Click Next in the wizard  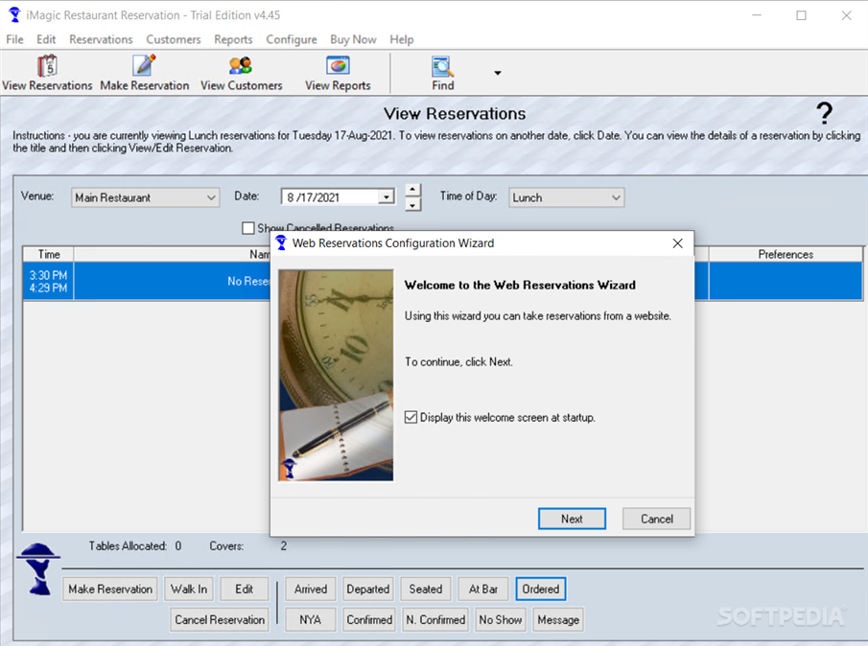[x=572, y=519]
